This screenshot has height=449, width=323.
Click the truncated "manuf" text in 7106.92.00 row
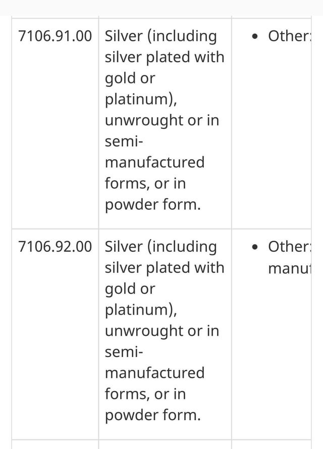coord(290,267)
